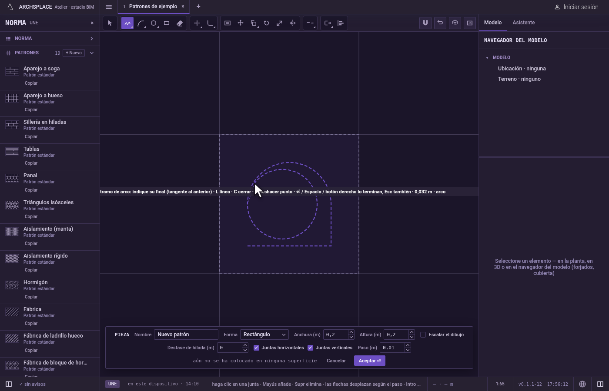
Task: Open the Forma Rectángulo dropdown
Action: [264, 335]
